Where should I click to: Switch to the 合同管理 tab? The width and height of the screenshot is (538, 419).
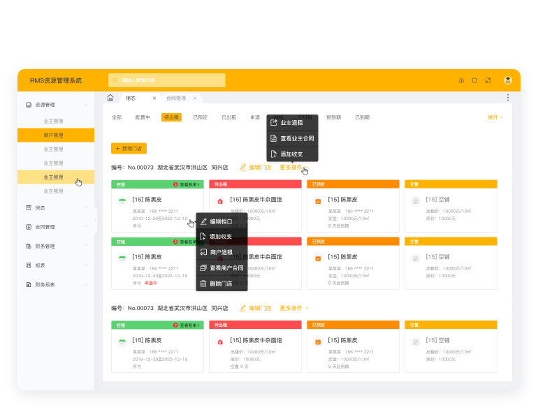(x=175, y=98)
